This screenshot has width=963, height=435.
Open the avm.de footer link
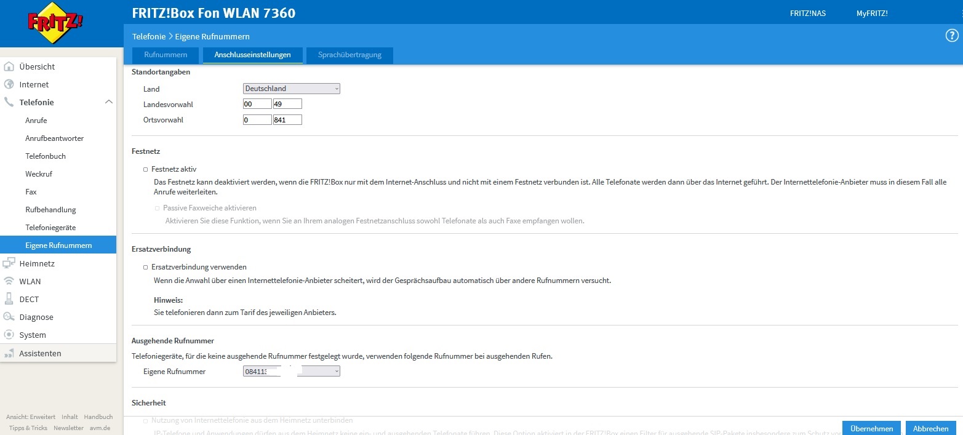click(x=100, y=428)
